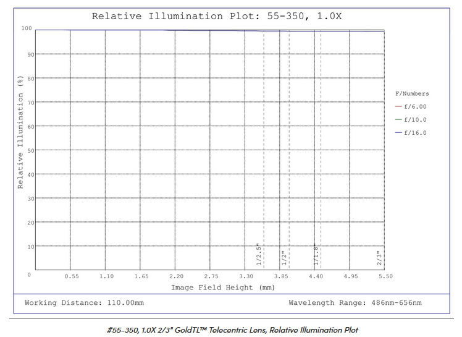The width and height of the screenshot is (462, 337).
Task: Click the 1/1.8" sensor marker label
Action: tap(314, 255)
